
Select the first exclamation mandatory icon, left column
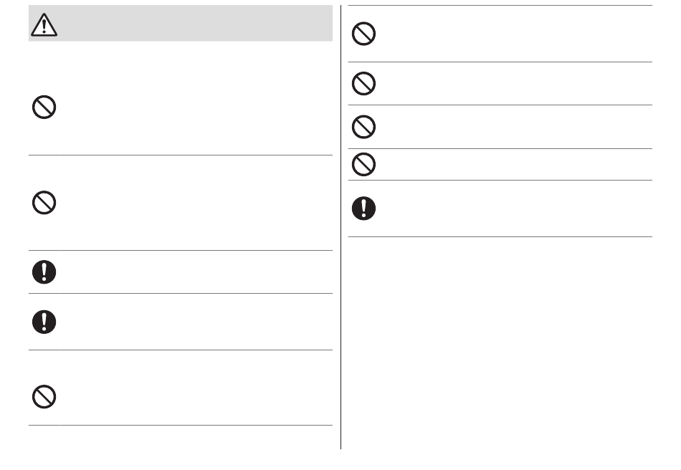44,272
